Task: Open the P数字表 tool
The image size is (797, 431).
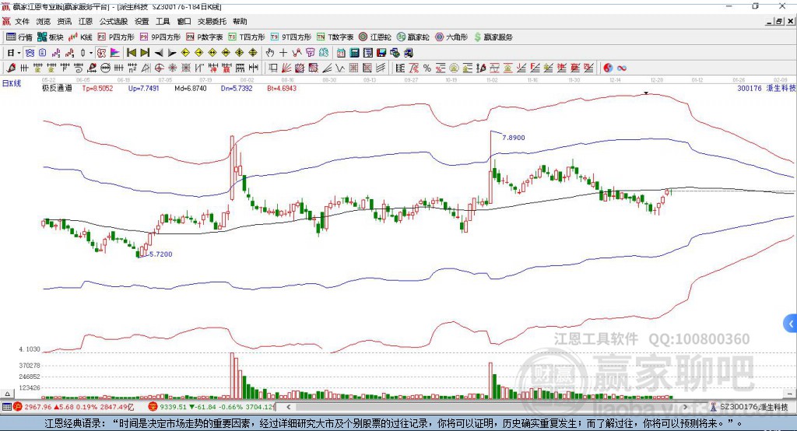Action: click(205, 37)
